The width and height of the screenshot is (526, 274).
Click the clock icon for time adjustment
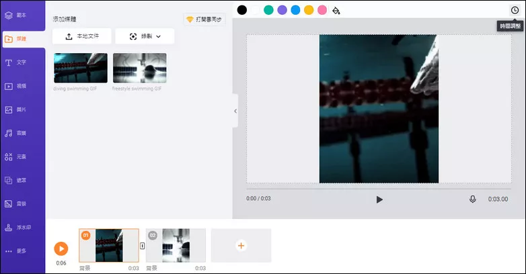515,10
